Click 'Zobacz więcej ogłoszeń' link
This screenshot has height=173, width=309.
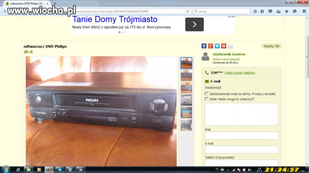(226, 59)
